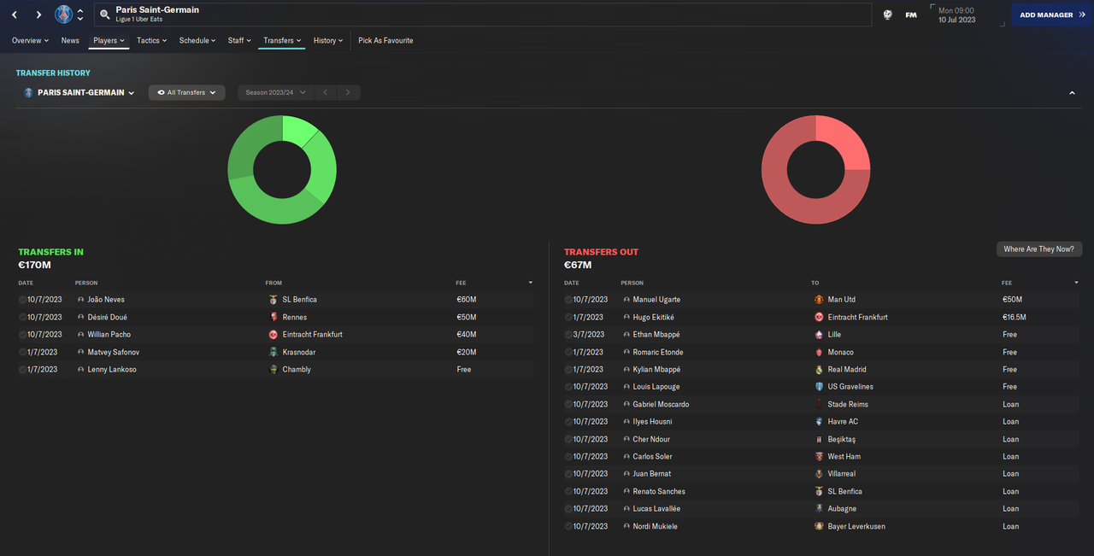The height and width of the screenshot is (556, 1094).
Task: Open the help head icon
Action: [888, 15]
